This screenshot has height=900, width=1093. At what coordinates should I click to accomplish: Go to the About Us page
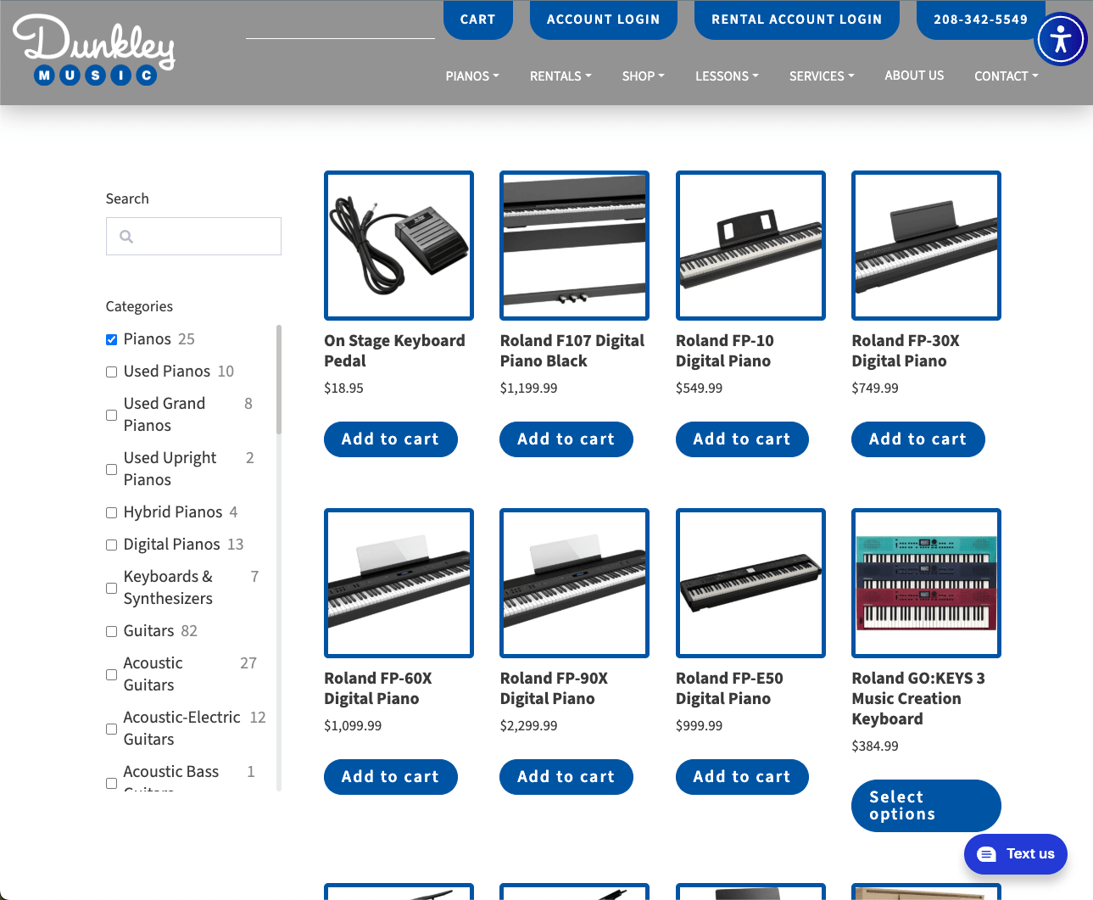pyautogui.click(x=913, y=75)
